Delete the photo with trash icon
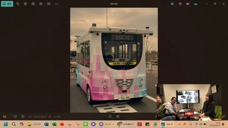Screen dimensions: 228x128 (25, 4)
